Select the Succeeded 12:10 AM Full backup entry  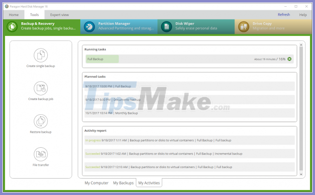pyautogui.click(x=189, y=167)
